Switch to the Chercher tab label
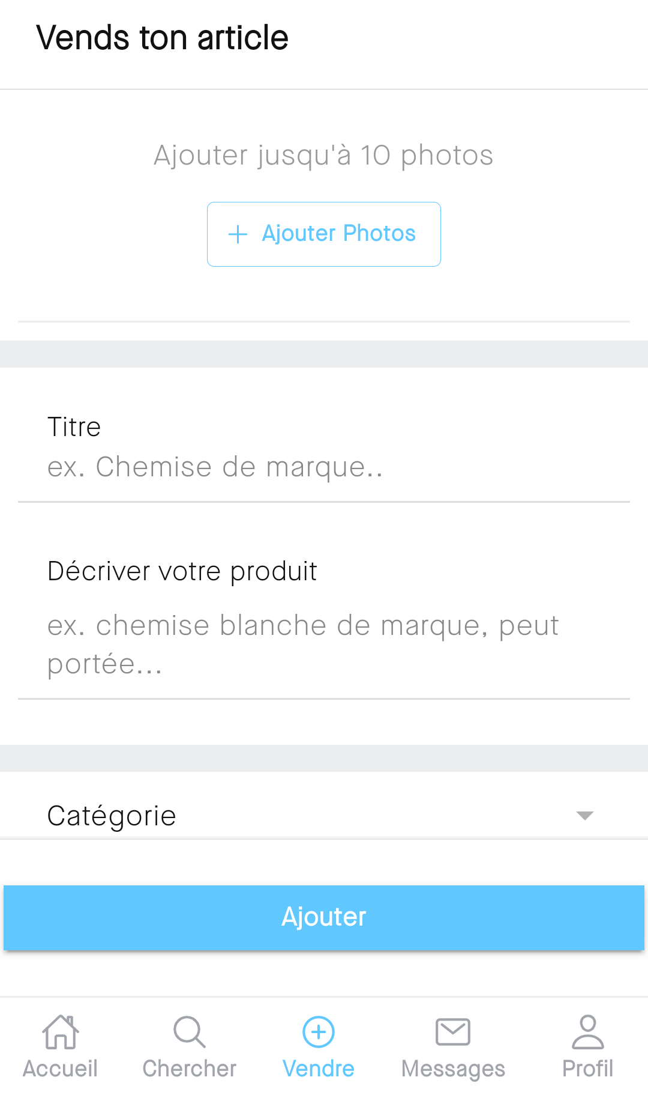This screenshot has width=648, height=1098. click(190, 1069)
